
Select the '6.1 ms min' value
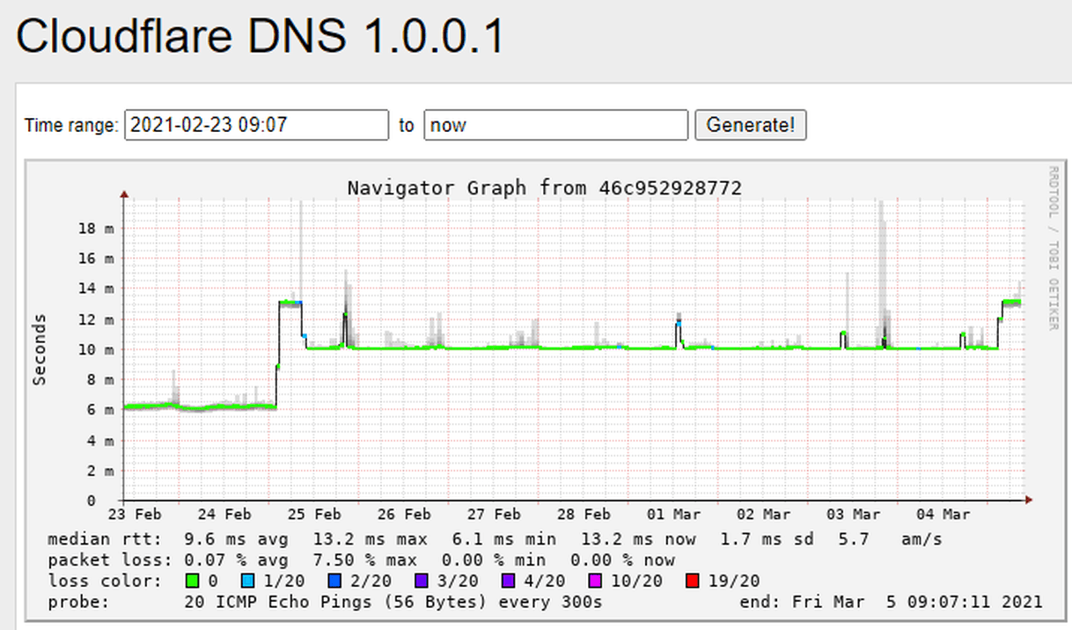503,539
